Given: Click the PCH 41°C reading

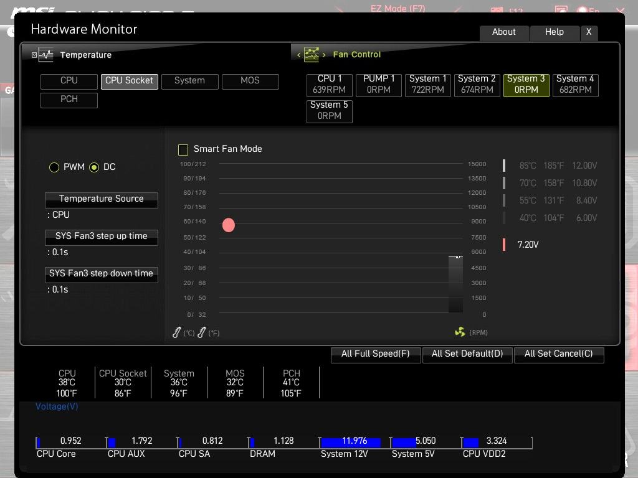Looking at the screenshot, I should click(x=292, y=383).
